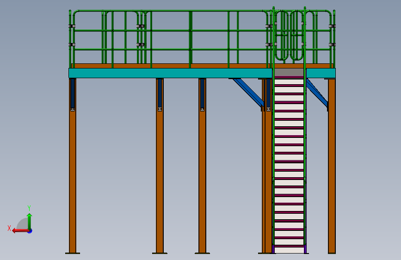Select the bottom white stair tread
The height and width of the screenshot is (260, 401).
click(289, 250)
